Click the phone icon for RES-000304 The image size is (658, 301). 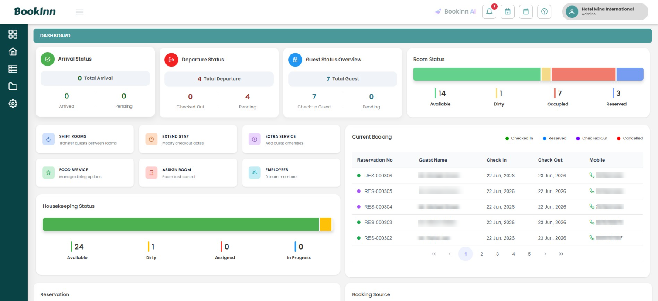pyautogui.click(x=592, y=206)
